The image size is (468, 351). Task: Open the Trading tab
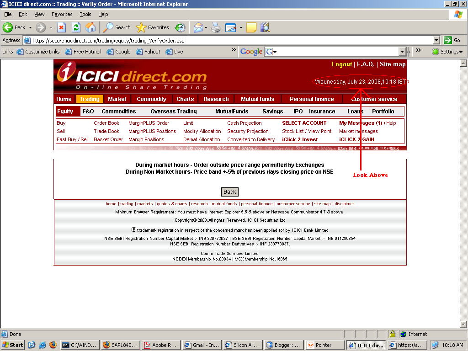tap(90, 99)
